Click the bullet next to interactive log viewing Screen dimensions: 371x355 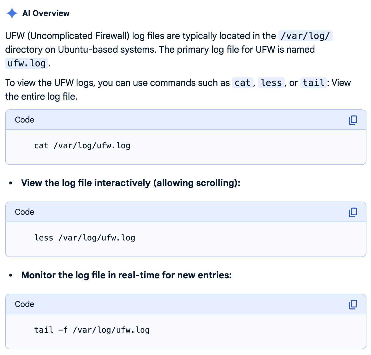11,183
